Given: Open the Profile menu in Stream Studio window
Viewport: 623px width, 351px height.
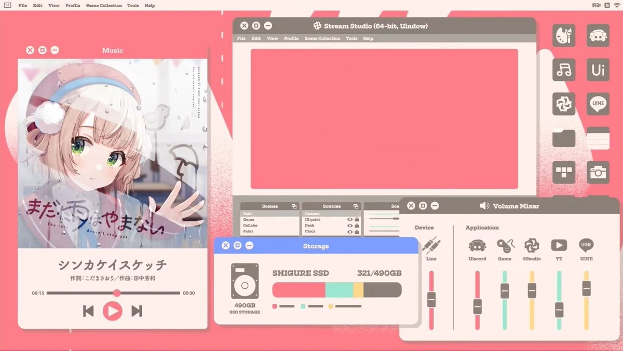Looking at the screenshot, I should pos(291,38).
